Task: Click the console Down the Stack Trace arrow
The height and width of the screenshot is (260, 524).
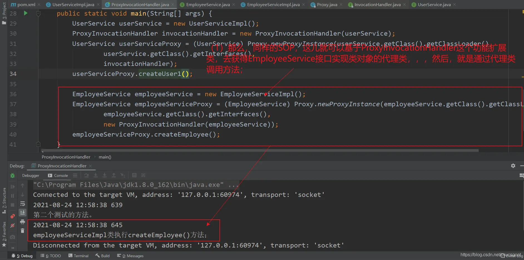Action: (x=23, y=195)
